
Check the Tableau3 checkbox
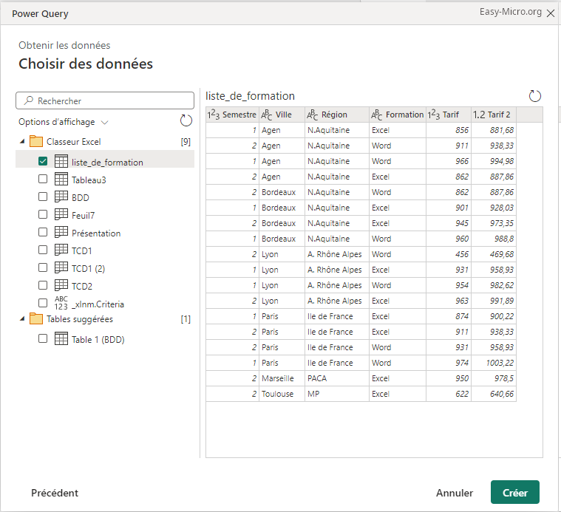43,179
